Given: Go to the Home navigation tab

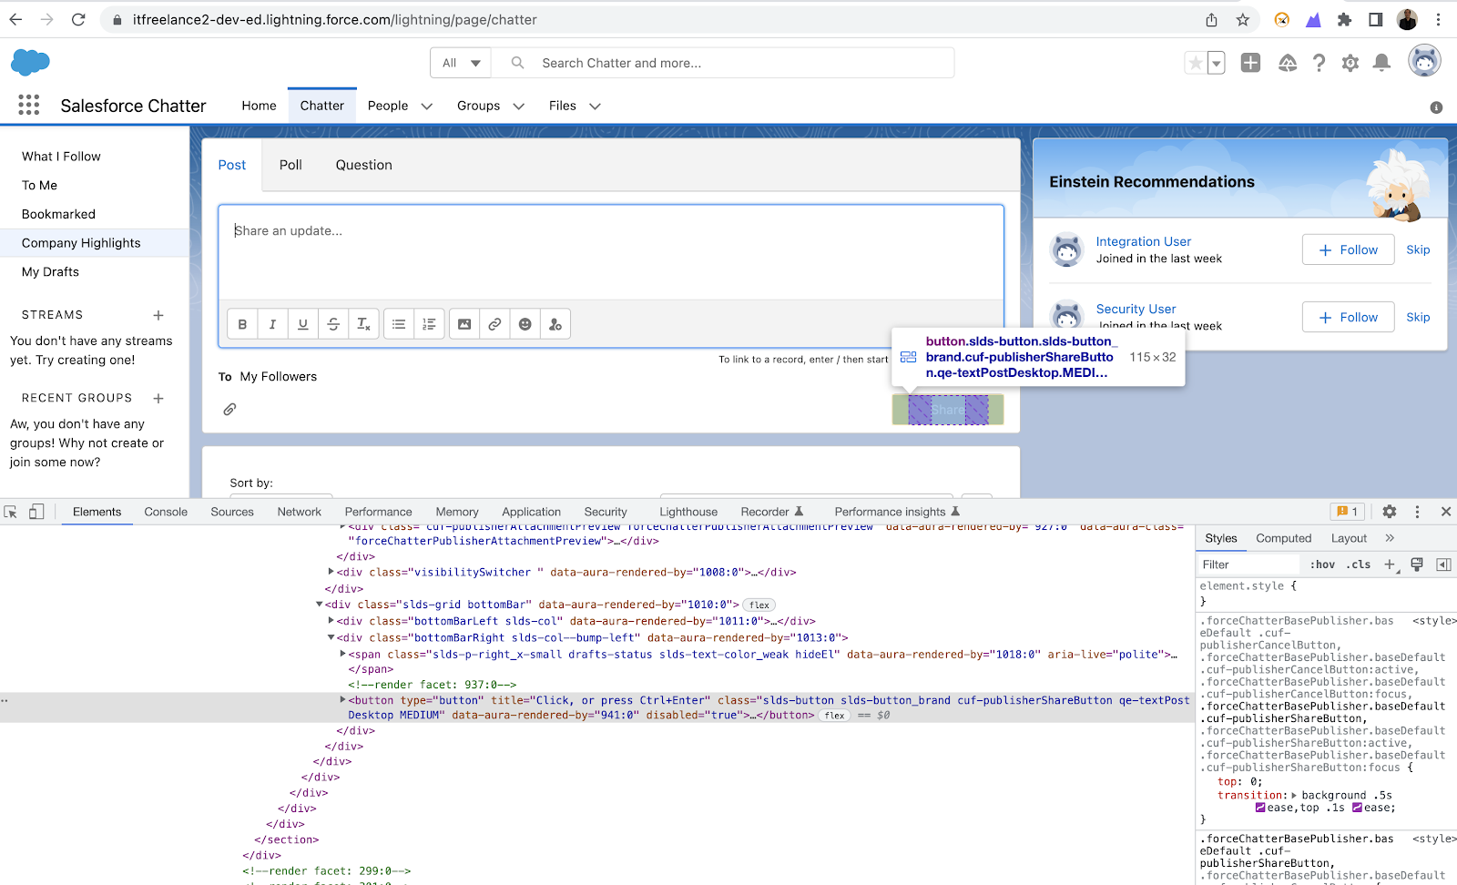Looking at the screenshot, I should (259, 106).
